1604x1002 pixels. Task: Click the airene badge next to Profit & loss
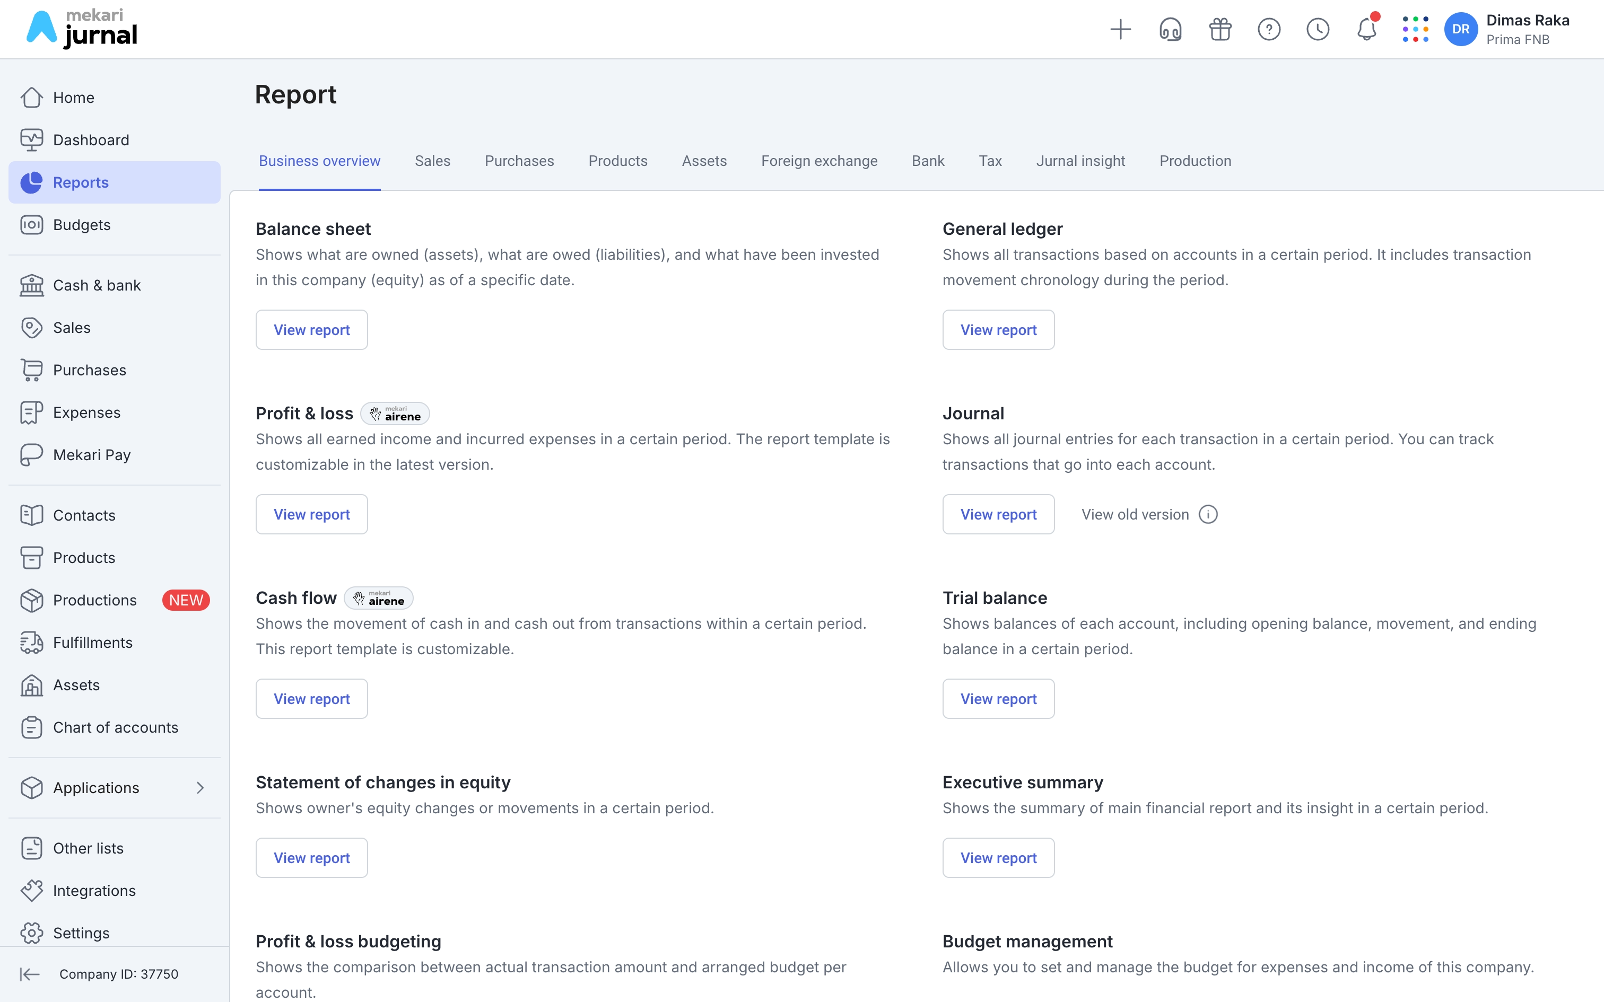click(395, 414)
